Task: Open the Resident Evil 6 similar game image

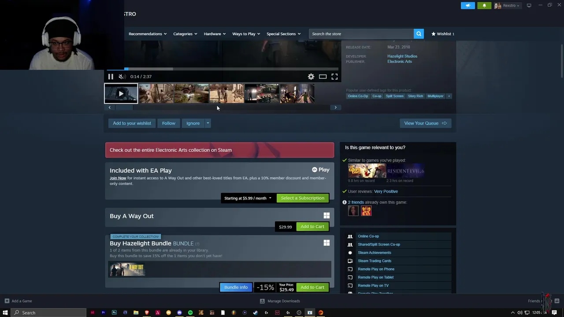Action: (405, 171)
